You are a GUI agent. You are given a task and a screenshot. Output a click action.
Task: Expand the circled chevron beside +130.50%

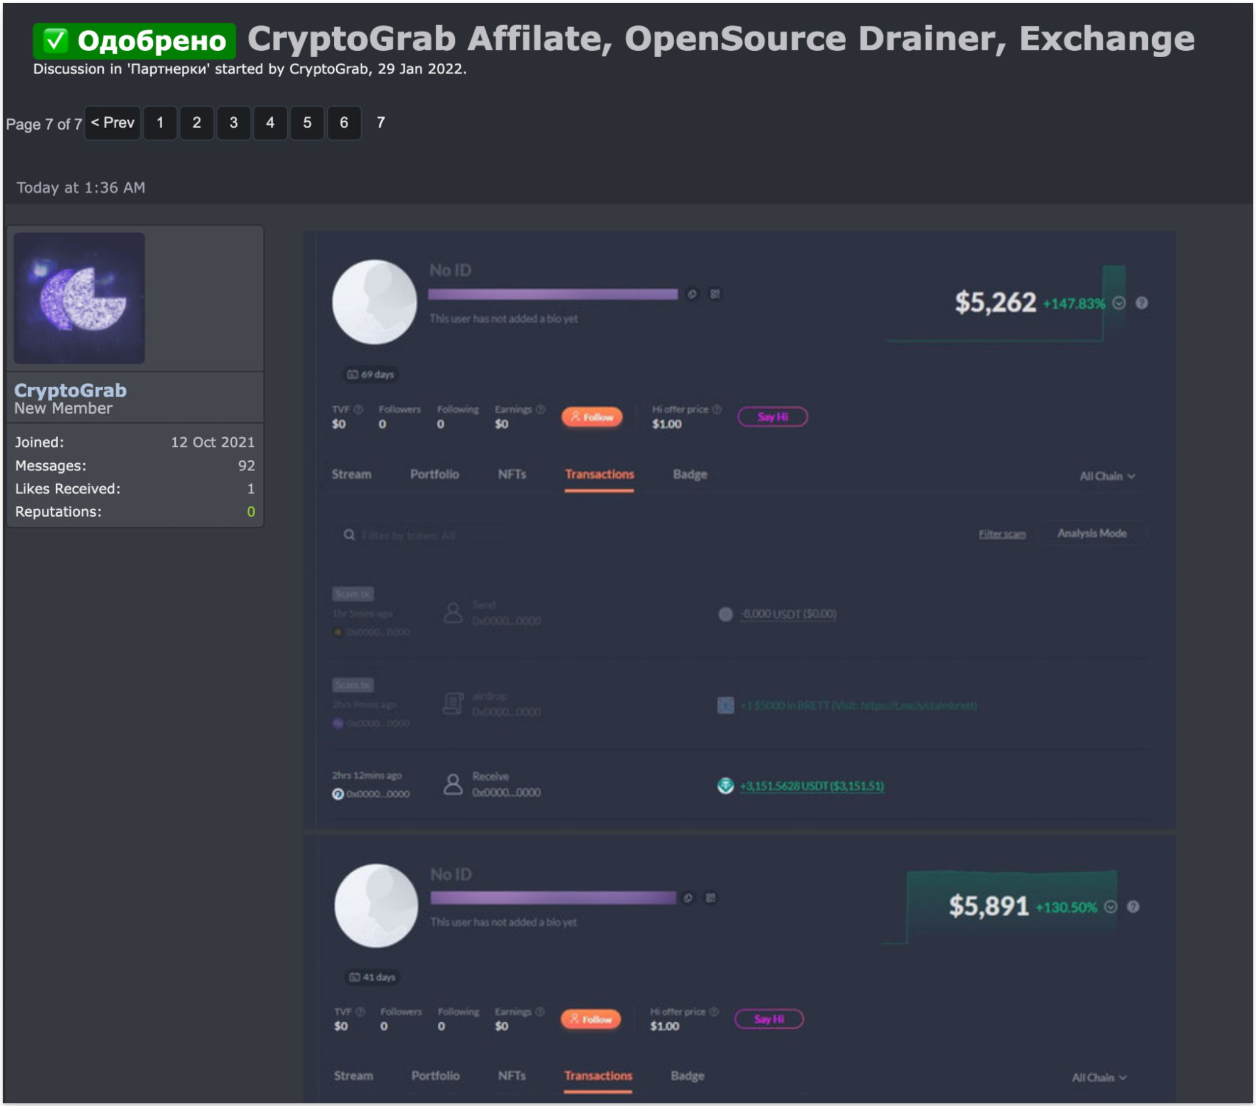1111,907
